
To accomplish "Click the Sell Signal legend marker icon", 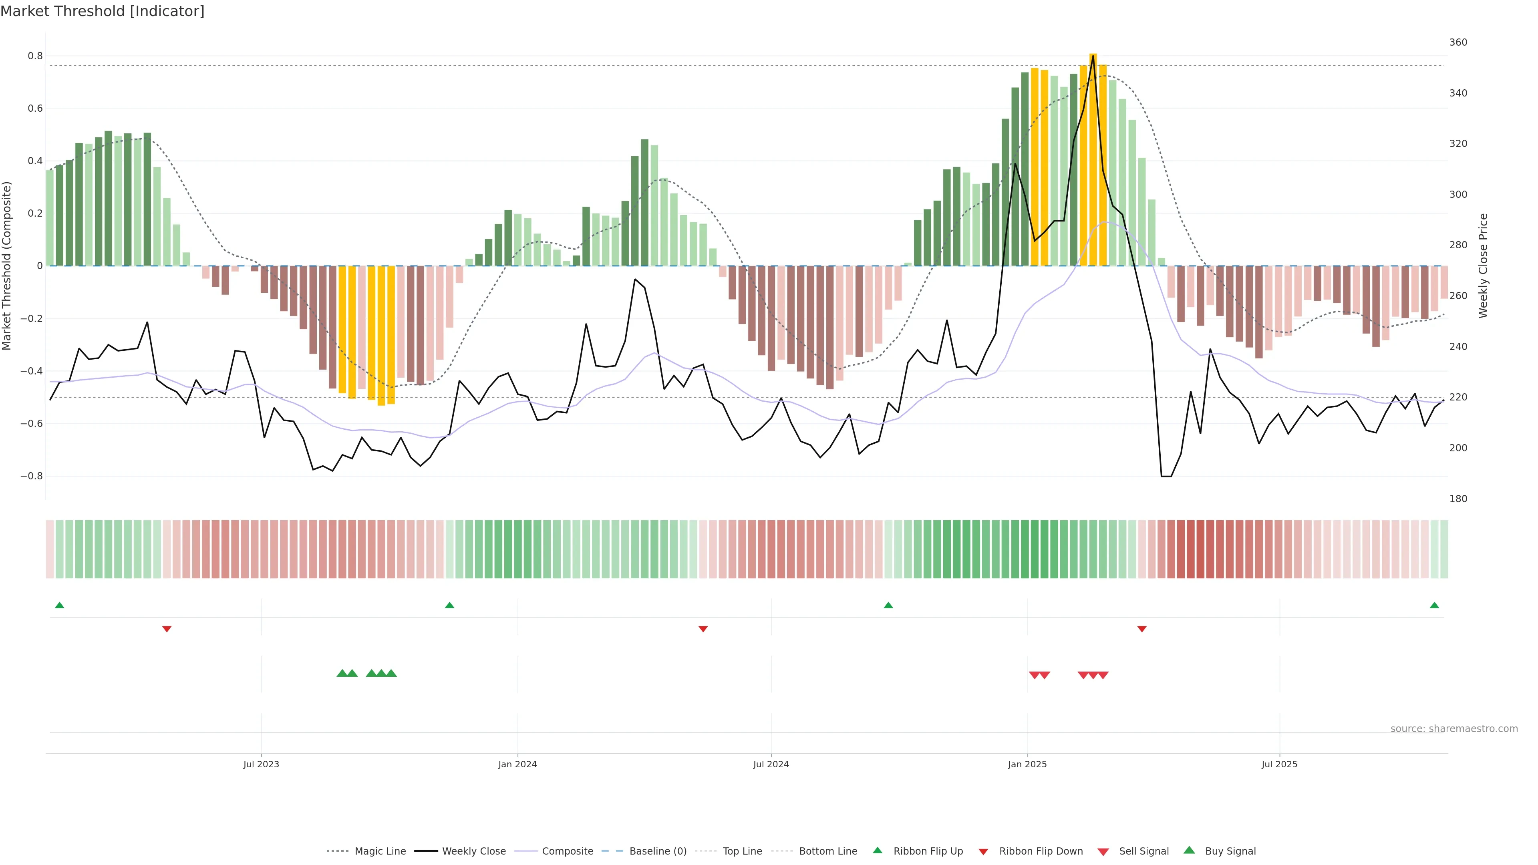I will pyautogui.click(x=1103, y=852).
